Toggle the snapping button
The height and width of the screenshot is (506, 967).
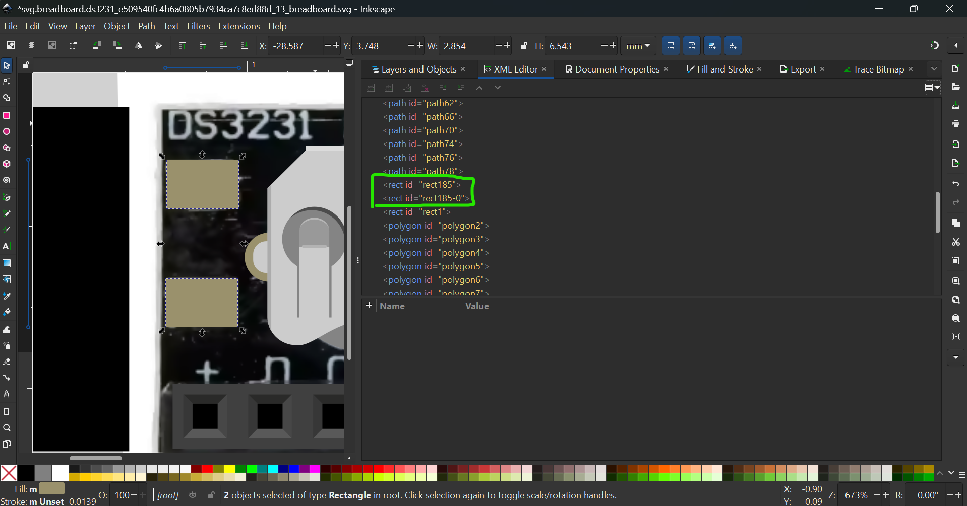pyautogui.click(x=934, y=45)
